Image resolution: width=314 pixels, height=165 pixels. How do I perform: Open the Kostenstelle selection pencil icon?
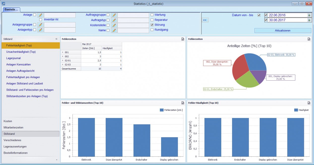pos(114,25)
